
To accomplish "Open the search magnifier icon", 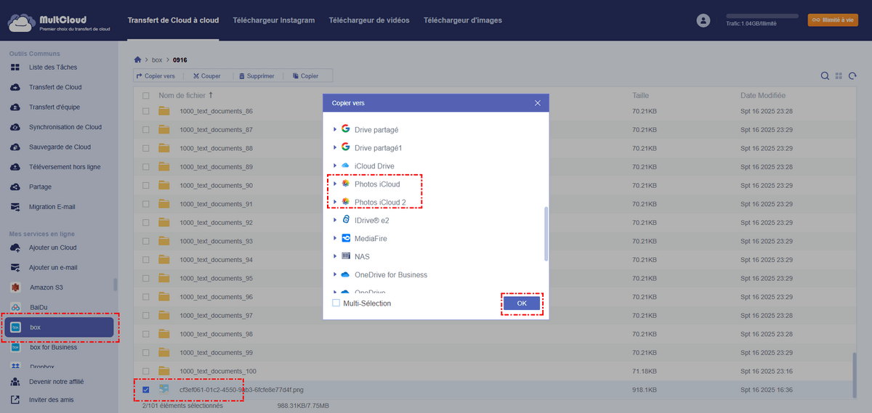I will [x=825, y=75].
